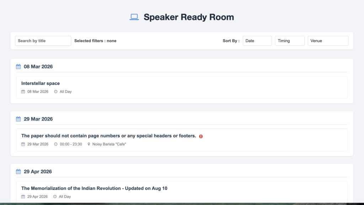Click the Speaker Ready Room heading
This screenshot has width=364, height=205.
click(189, 17)
